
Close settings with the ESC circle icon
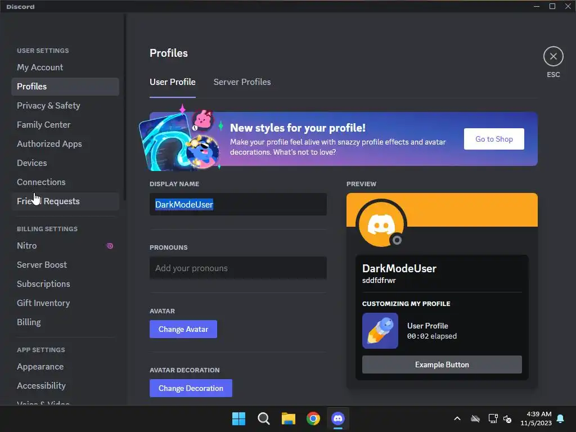pos(553,57)
